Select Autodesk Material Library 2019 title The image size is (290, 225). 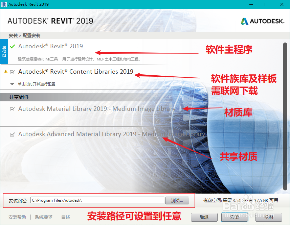pyautogui.click(x=97, y=109)
